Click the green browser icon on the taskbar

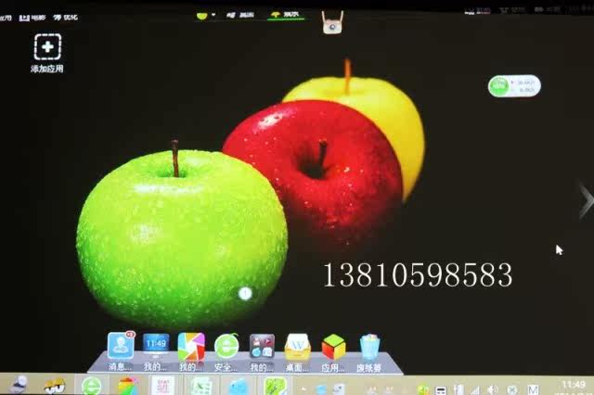pyautogui.click(x=91, y=386)
